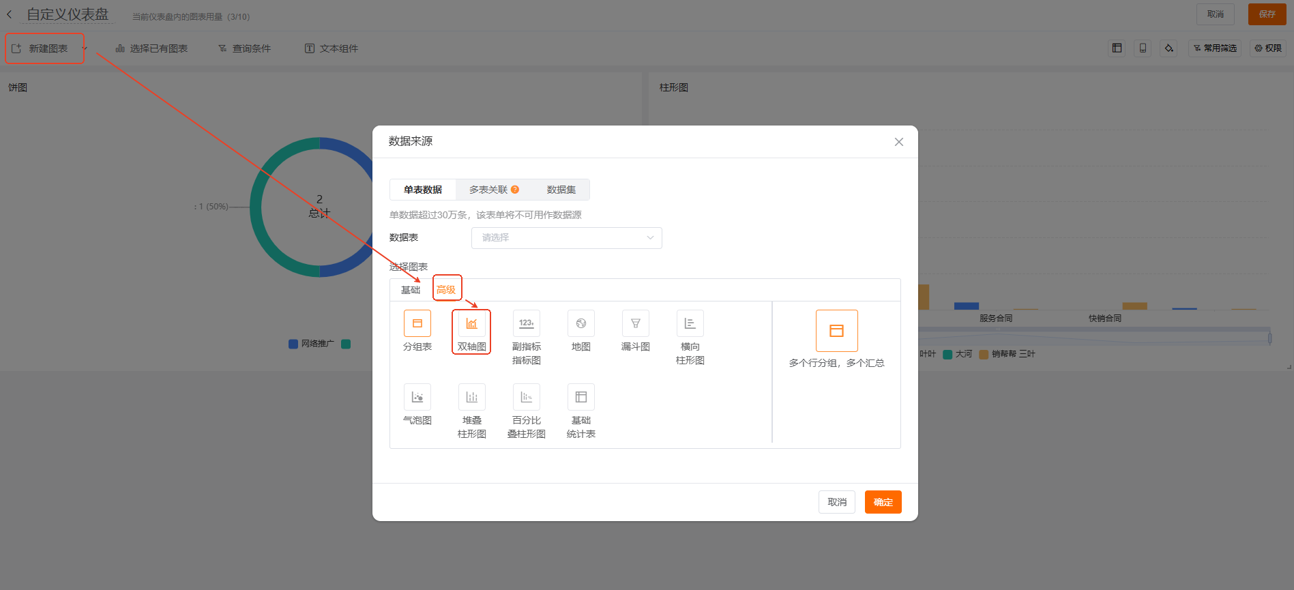Pick the 副指标 指标图 chart icon

[x=526, y=323]
